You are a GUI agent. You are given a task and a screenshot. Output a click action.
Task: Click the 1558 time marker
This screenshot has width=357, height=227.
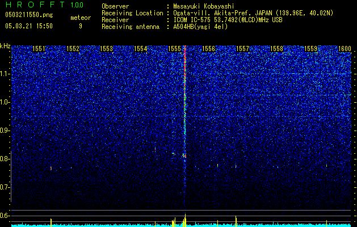[276, 49]
